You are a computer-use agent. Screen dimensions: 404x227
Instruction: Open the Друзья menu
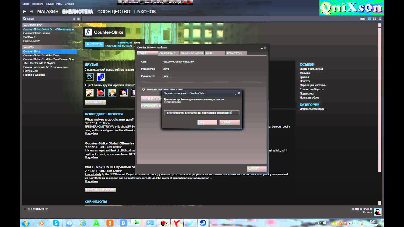click(50, 4)
